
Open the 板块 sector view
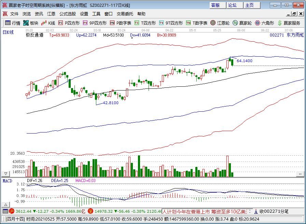[x=31, y=23]
